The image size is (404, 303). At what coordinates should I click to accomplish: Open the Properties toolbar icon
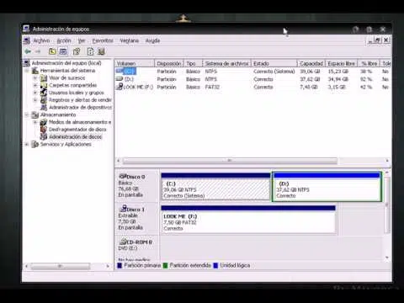[x=77, y=51]
